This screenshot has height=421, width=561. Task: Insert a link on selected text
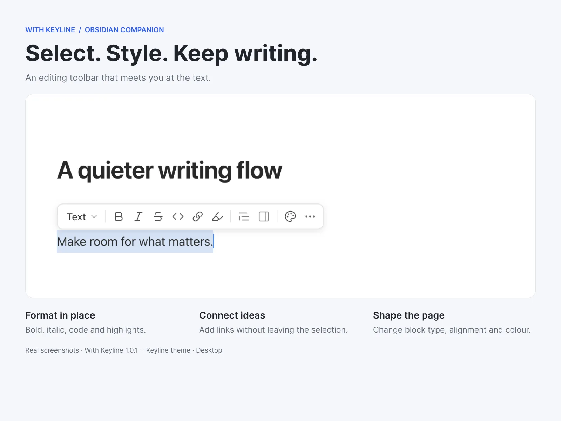pyautogui.click(x=198, y=216)
